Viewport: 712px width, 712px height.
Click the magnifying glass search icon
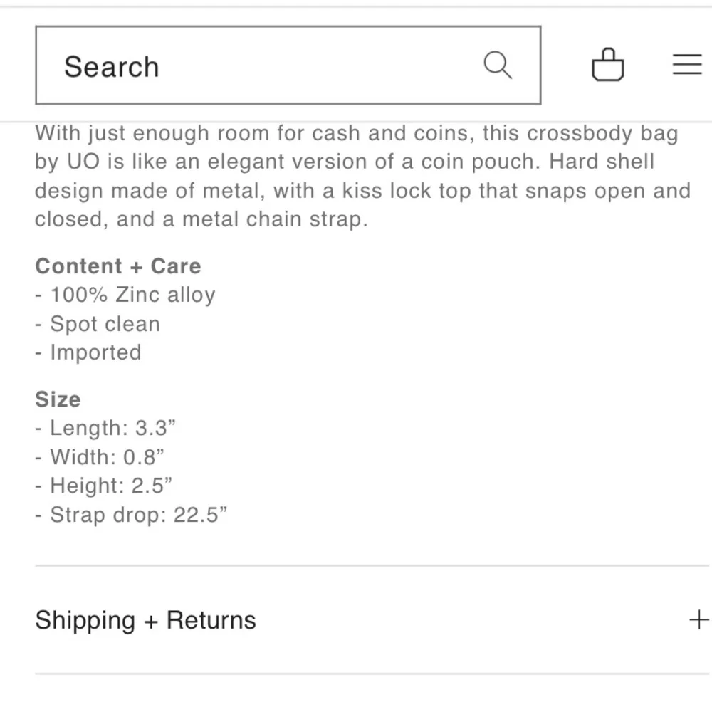click(x=498, y=66)
